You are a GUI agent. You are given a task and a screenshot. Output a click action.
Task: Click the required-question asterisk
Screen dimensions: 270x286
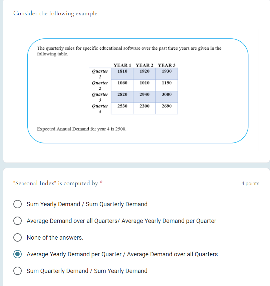point(101,182)
